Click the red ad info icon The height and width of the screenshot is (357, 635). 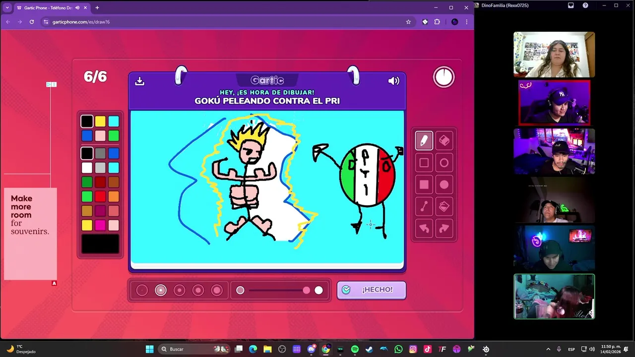click(x=54, y=283)
